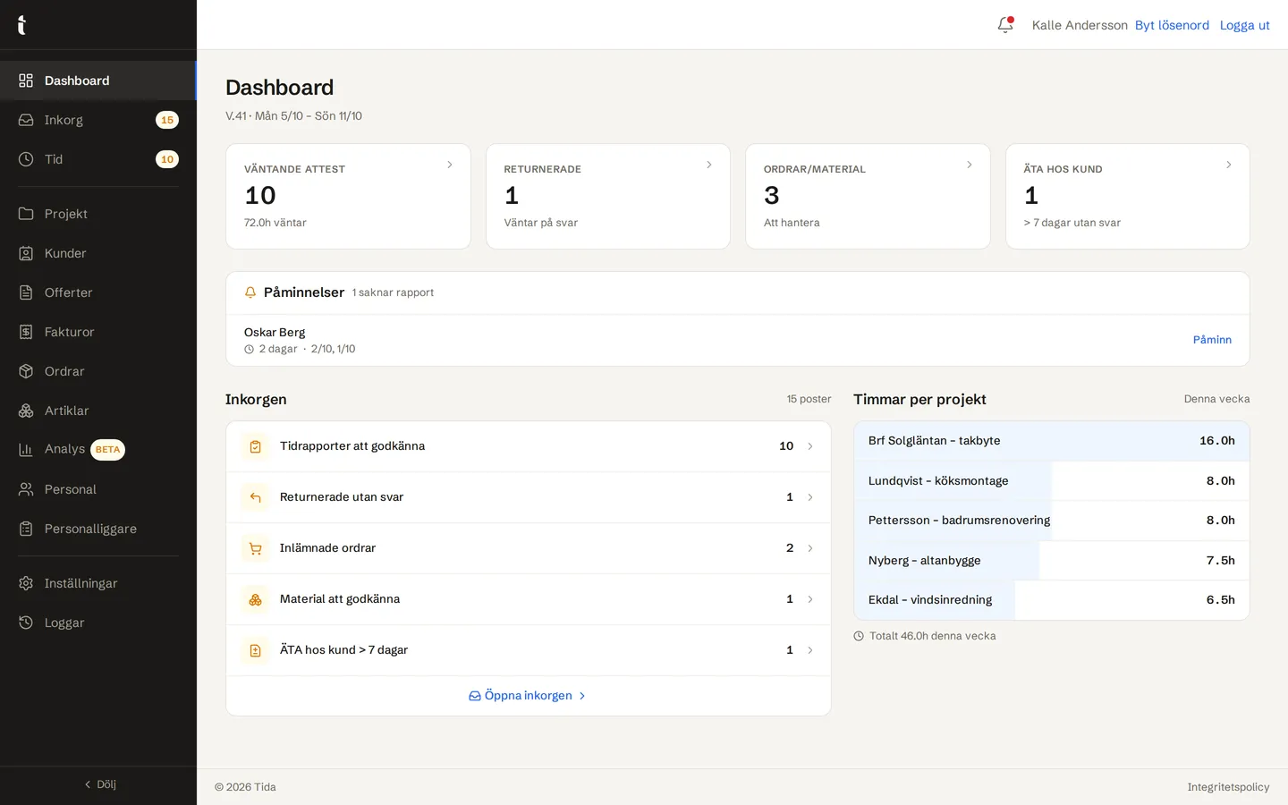Select the Brf Solgläntan - takbyte project row
The image size is (1288, 805).
[x=1052, y=441]
